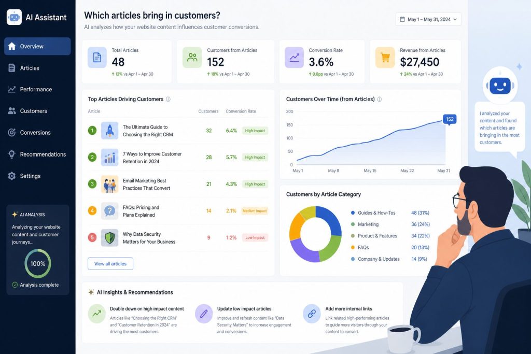Click the Low Impact badge on Data Security article
The image size is (531, 354).
[255, 237]
